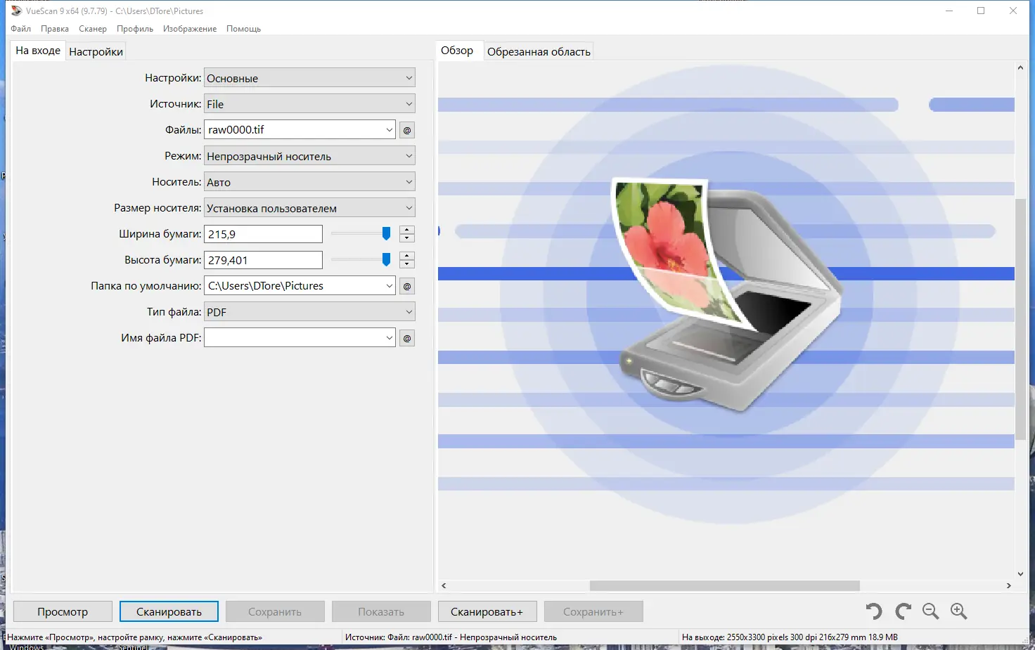The width and height of the screenshot is (1035, 650).
Task: Click @ icon beside Папка по умолчанию
Action: 406,285
